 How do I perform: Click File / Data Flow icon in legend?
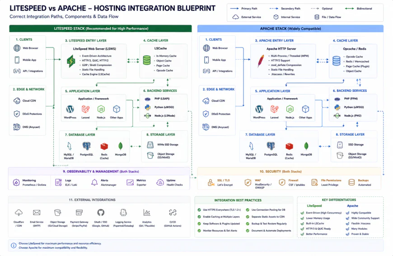coord(317,17)
